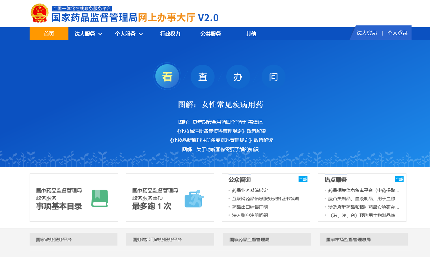Open the 公共服务 menu item
Image resolution: width=430 pixels, height=257 pixels.
[x=211, y=34]
